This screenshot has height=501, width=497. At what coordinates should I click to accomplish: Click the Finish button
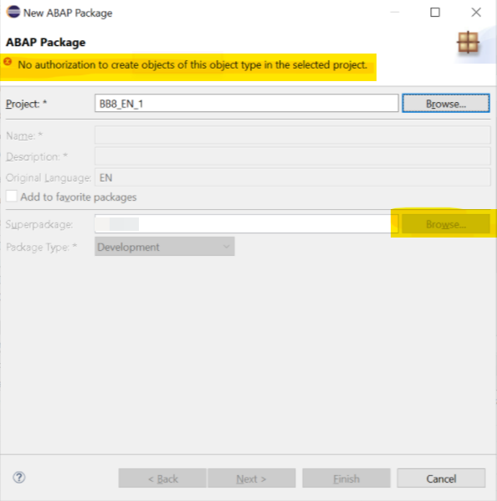(x=346, y=478)
